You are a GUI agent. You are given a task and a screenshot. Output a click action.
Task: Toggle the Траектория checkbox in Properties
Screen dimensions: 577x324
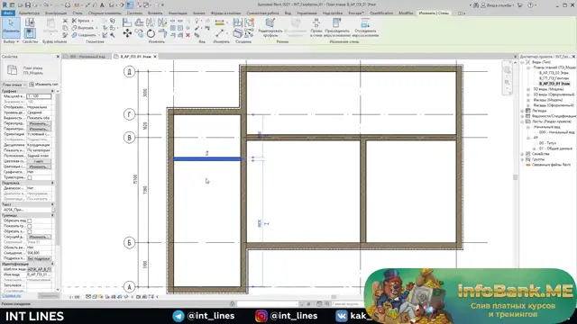coord(30,177)
